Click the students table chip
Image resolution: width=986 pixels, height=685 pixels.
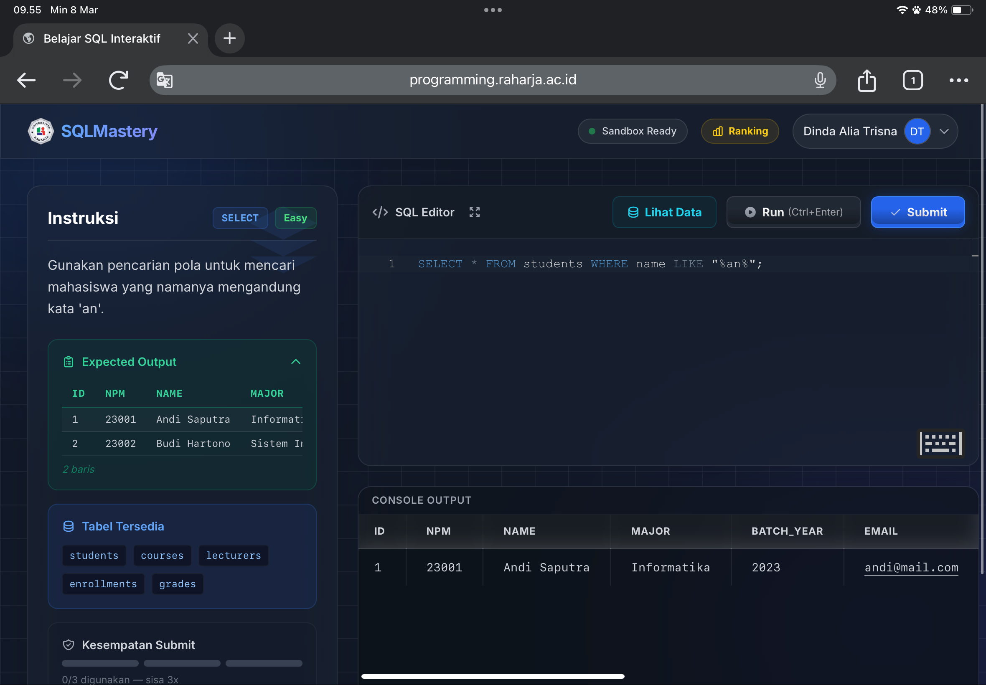coord(94,556)
